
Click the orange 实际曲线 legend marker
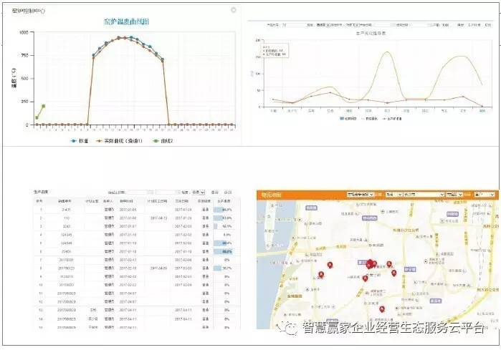click(101, 141)
